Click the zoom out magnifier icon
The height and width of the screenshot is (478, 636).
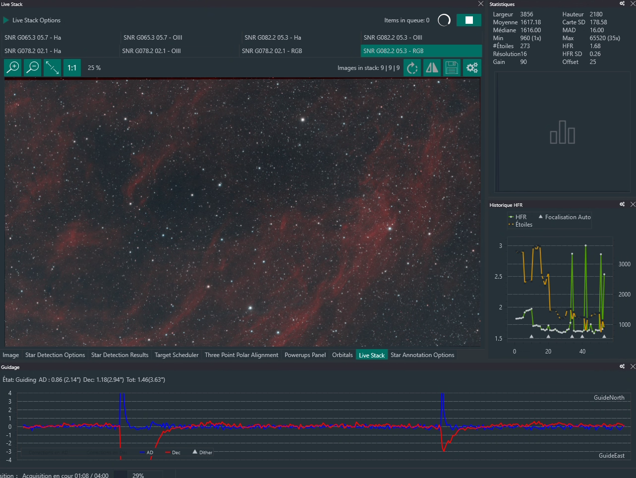coord(33,67)
